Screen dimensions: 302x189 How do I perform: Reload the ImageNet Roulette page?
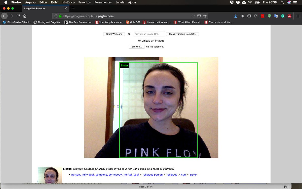click(x=18, y=16)
